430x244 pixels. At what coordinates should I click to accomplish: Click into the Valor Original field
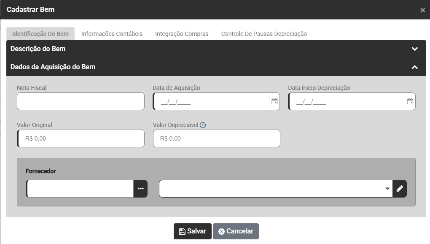click(x=81, y=138)
